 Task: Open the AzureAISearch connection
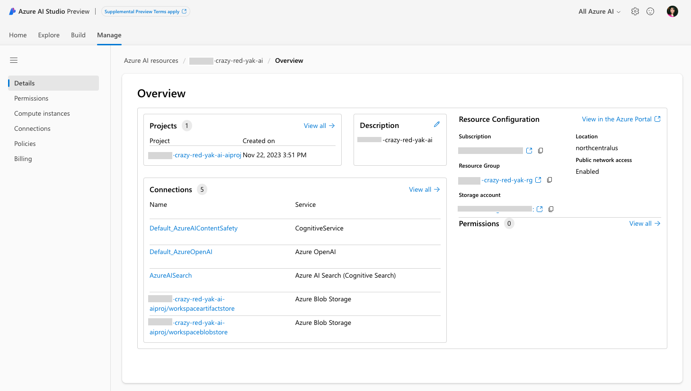pyautogui.click(x=171, y=275)
